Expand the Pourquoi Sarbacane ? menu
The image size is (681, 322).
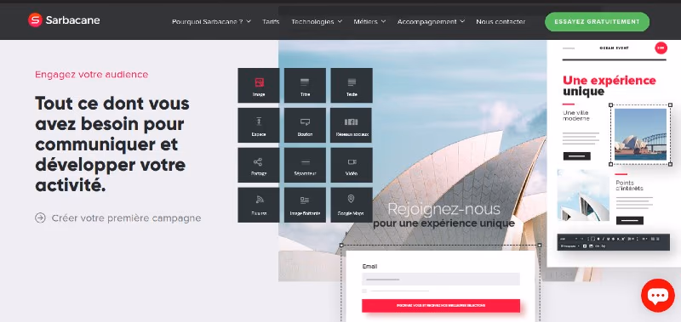(211, 22)
